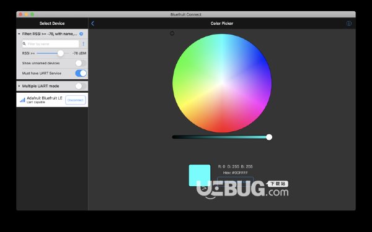Click the Select Device header
This screenshot has height=232, width=372.
(52, 24)
